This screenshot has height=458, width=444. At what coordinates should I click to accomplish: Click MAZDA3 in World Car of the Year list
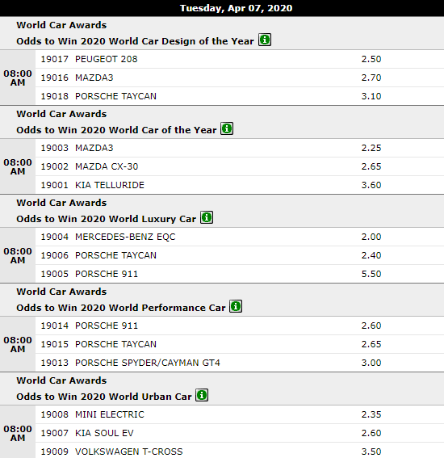pyautogui.click(x=94, y=148)
